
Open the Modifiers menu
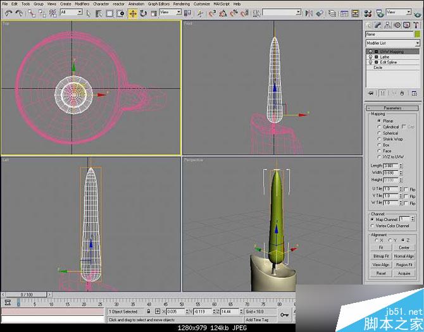click(82, 4)
